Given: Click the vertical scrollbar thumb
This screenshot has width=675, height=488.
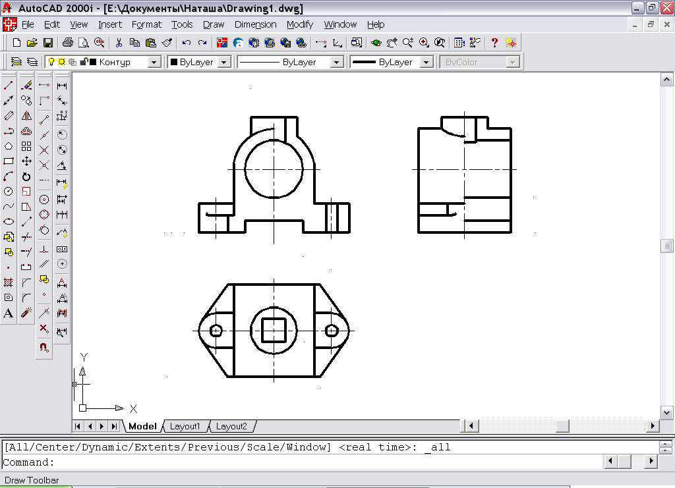Looking at the screenshot, I should pos(666,246).
